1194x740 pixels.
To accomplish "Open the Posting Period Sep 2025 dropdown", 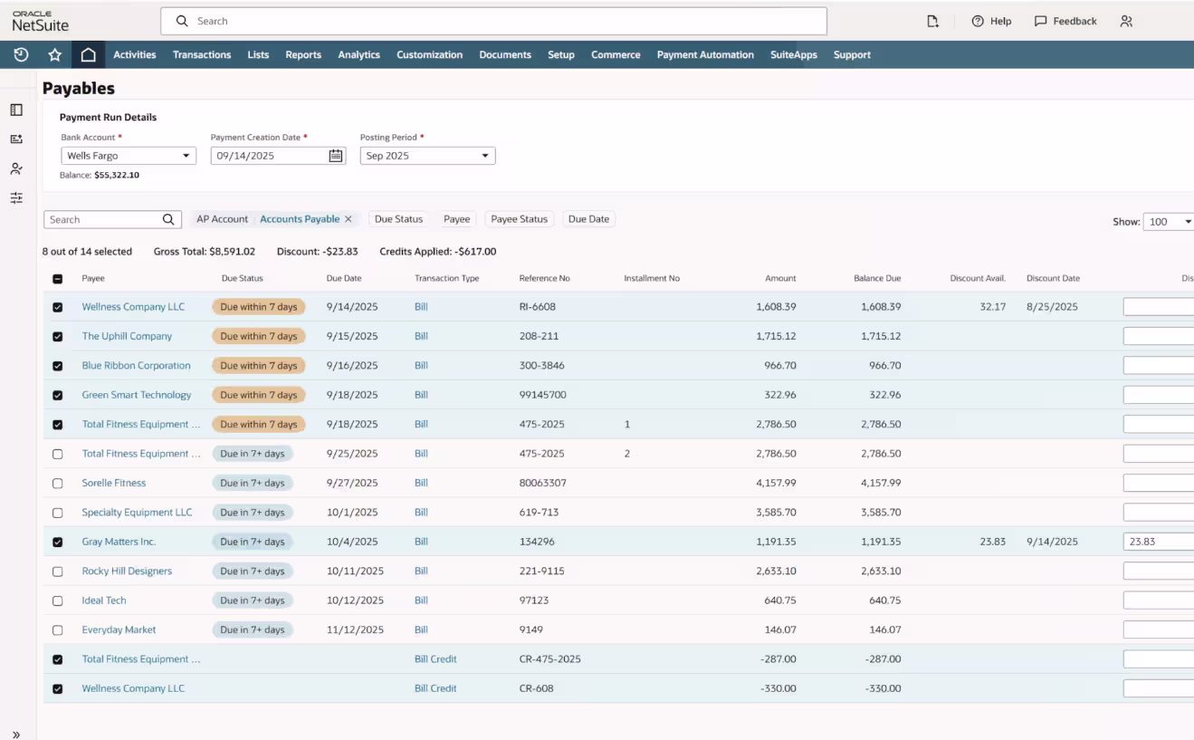I will coord(427,156).
